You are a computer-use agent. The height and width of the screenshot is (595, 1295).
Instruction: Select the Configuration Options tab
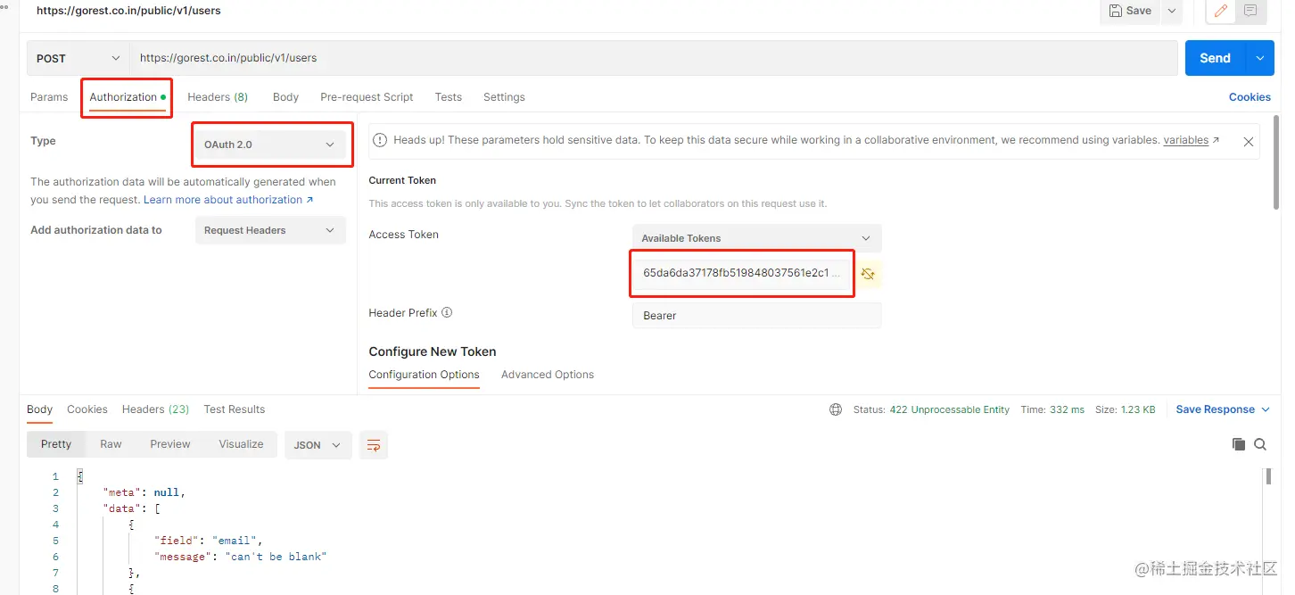click(x=424, y=375)
